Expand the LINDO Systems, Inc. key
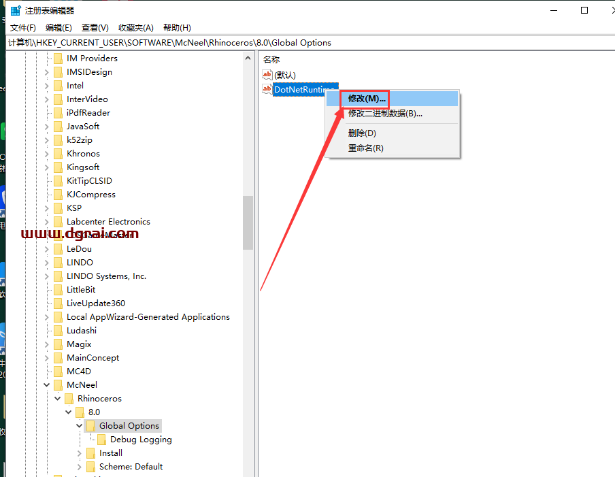Viewport: 615px width, 477px height. point(47,276)
